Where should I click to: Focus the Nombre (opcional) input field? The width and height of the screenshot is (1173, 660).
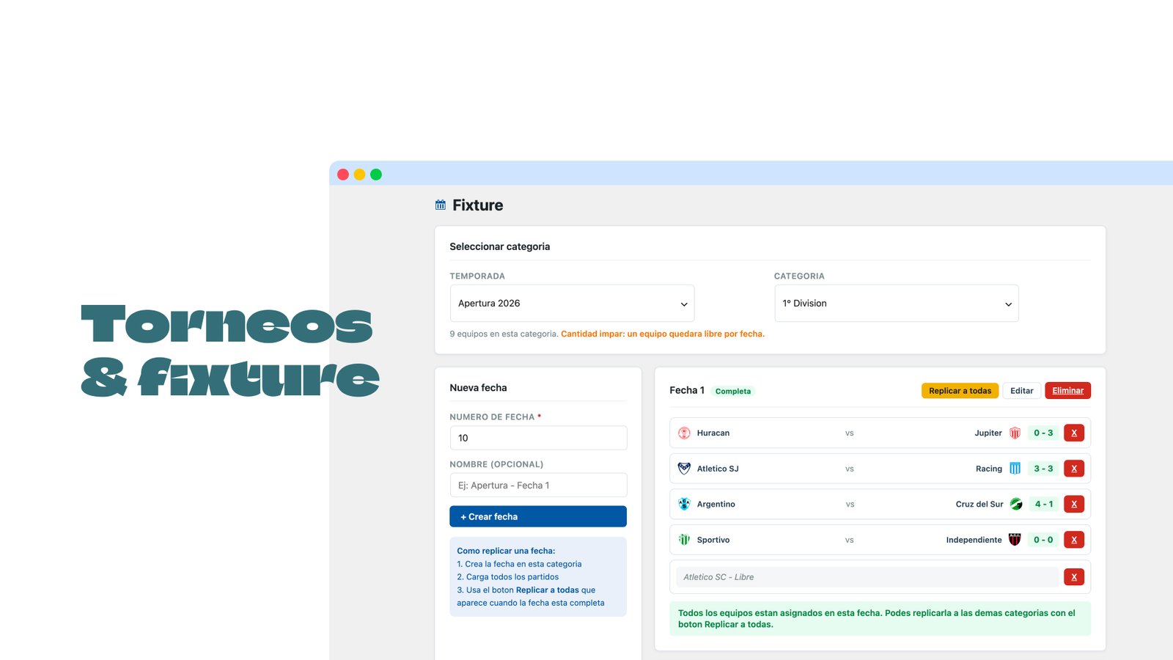[538, 485]
